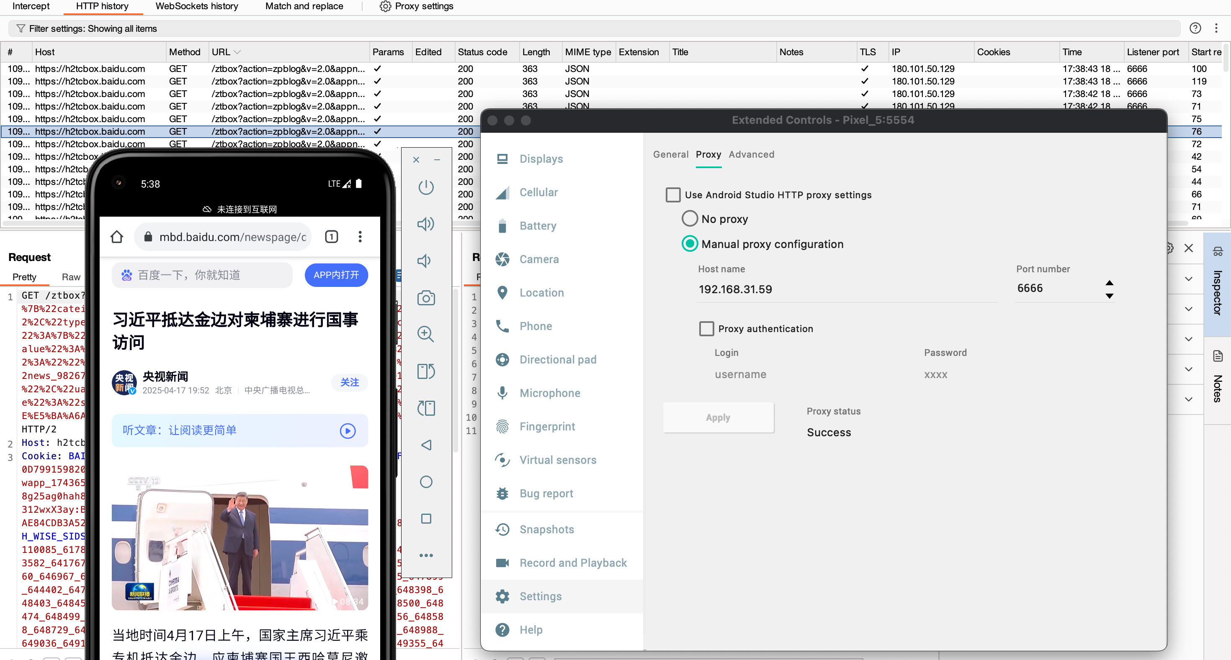
Task: Open Burp table options kebab menu
Action: tap(1216, 28)
